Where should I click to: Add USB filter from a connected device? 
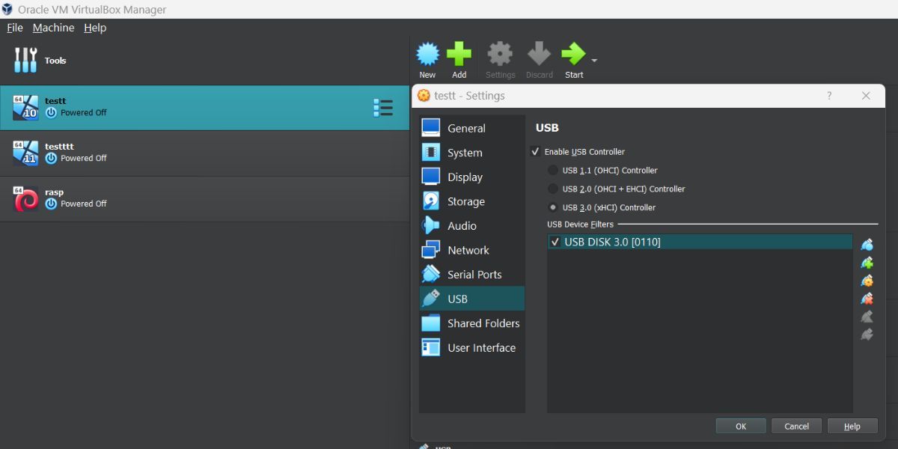pos(867,263)
